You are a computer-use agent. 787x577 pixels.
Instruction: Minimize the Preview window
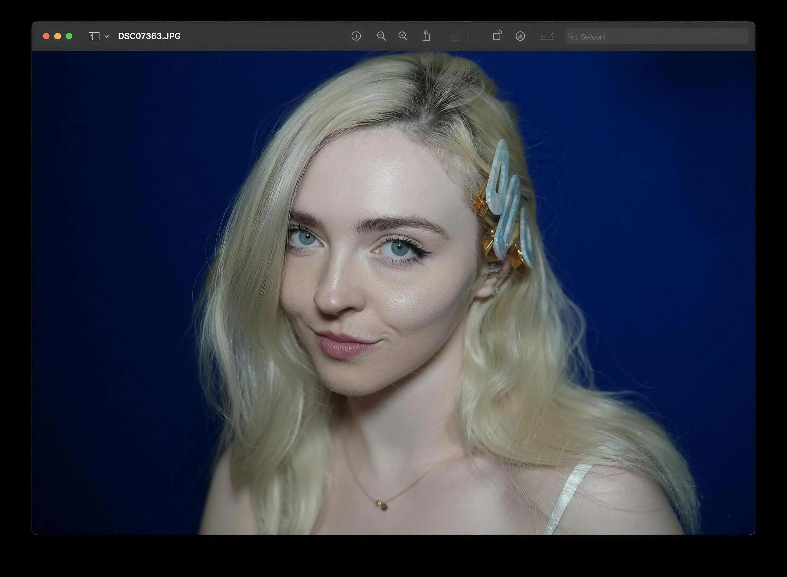tap(58, 36)
